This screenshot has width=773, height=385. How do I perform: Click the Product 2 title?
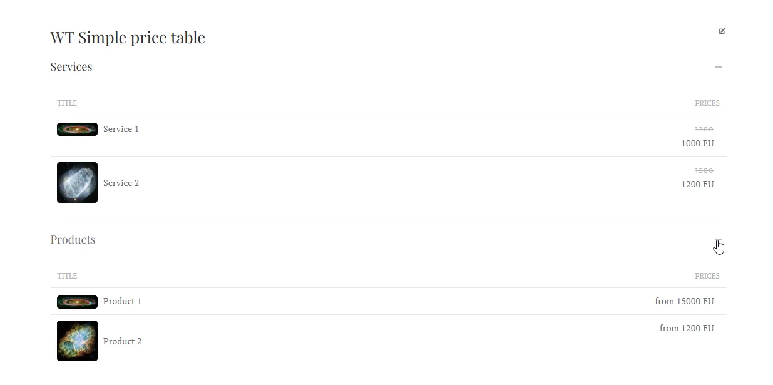click(122, 341)
